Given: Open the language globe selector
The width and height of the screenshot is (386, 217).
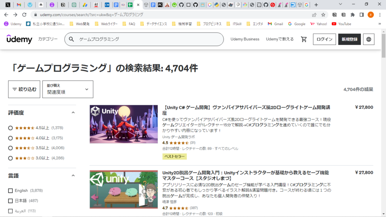Looking at the screenshot, I should coord(369,39).
